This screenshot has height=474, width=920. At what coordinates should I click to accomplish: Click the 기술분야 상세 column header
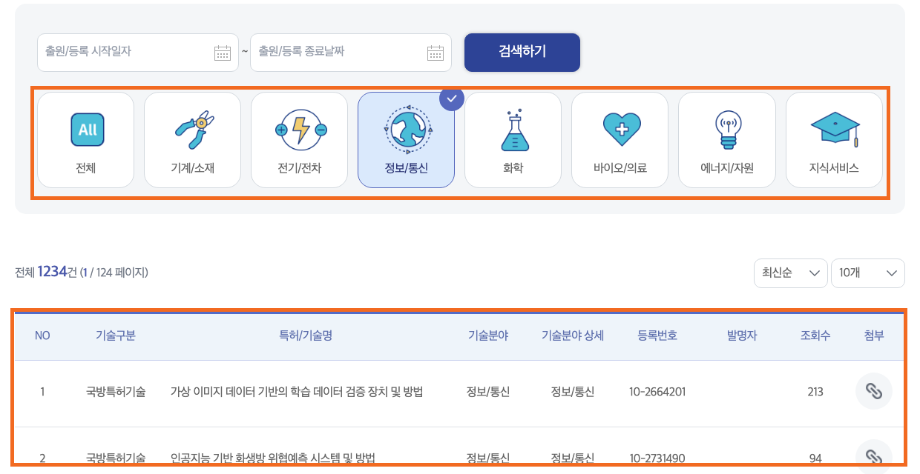point(573,336)
